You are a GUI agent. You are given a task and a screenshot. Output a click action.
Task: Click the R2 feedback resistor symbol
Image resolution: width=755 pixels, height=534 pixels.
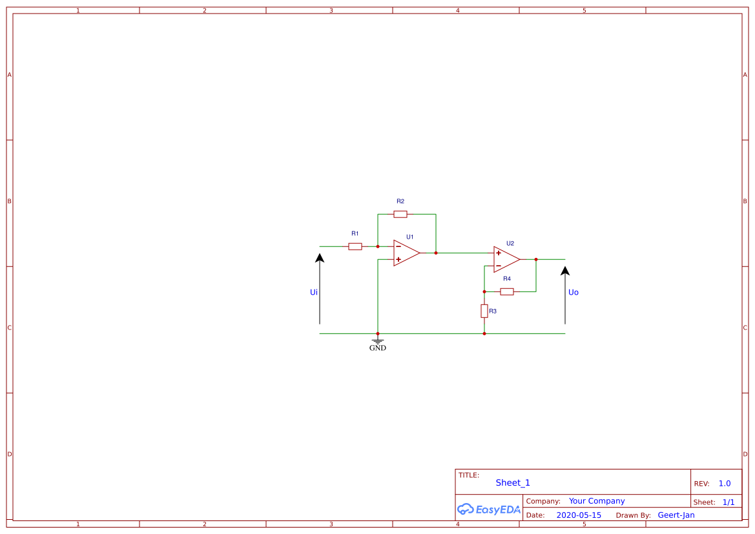pos(400,214)
